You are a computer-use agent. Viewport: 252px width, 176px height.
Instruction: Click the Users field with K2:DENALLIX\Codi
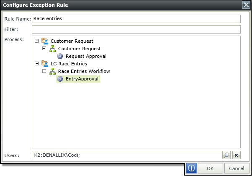tap(127, 155)
